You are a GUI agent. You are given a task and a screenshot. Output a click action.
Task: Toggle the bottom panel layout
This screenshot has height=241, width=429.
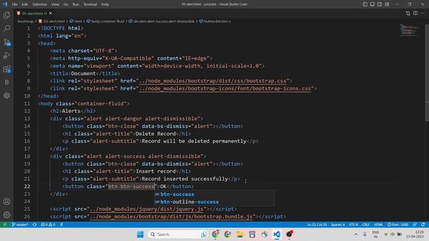click(373, 4)
